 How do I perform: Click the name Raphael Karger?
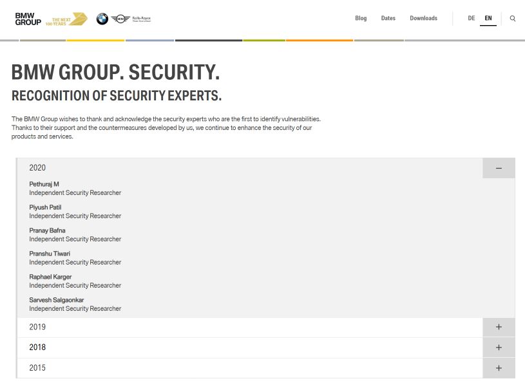click(x=50, y=277)
